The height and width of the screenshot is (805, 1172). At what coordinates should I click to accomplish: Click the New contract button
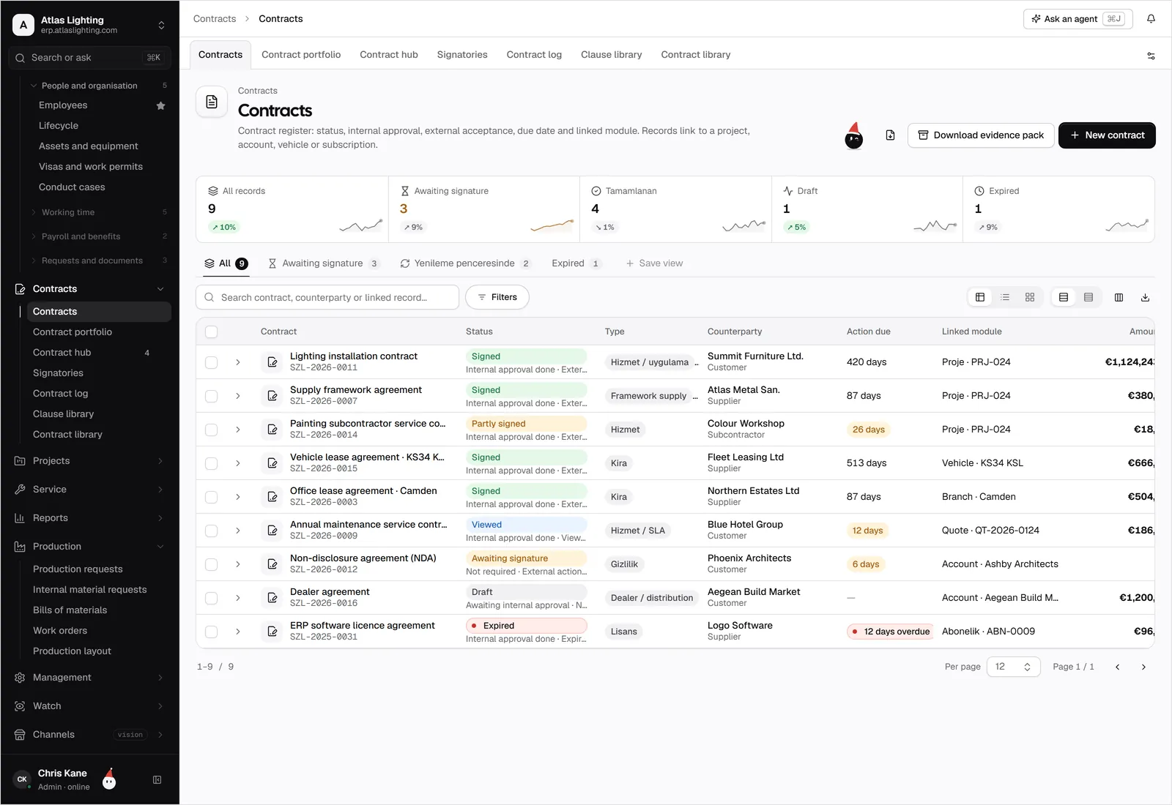coord(1107,135)
